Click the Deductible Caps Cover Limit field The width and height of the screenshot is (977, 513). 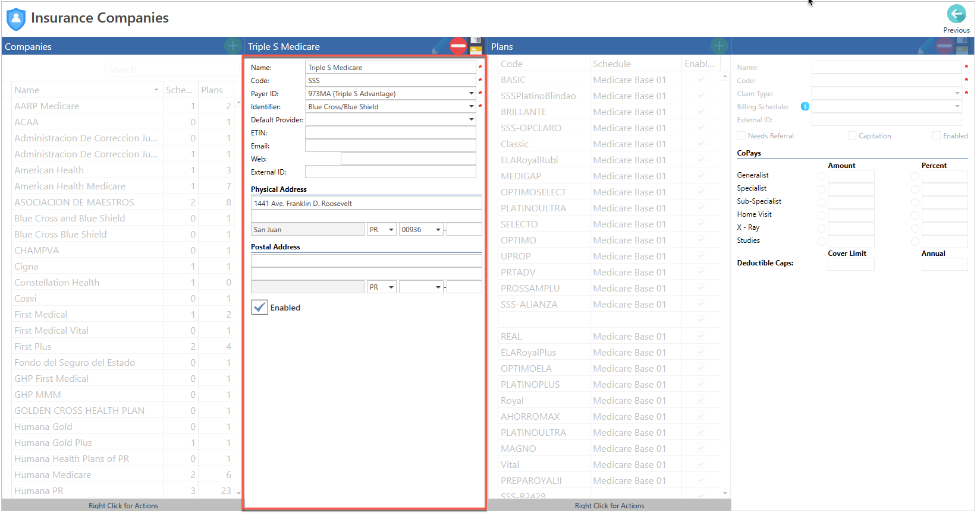tap(851, 264)
